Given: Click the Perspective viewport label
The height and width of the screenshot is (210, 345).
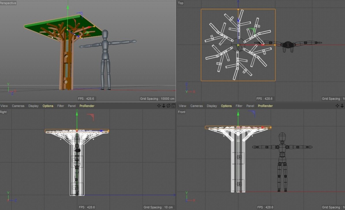Looking at the screenshot, I should [x=8, y=3].
